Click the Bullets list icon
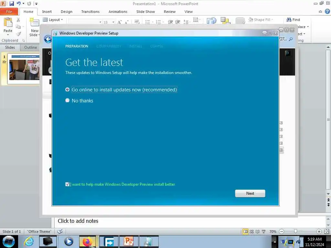331x248 pixels. (x=147, y=22)
